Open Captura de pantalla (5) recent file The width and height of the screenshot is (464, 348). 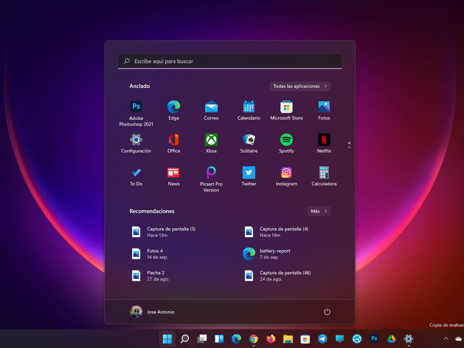coord(171,232)
